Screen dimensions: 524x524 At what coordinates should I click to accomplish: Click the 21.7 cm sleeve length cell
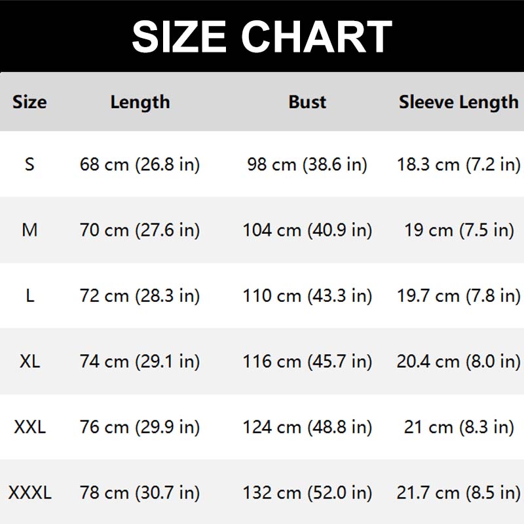(458, 493)
